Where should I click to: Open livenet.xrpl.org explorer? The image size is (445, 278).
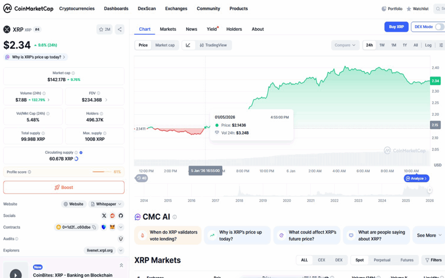point(100,251)
